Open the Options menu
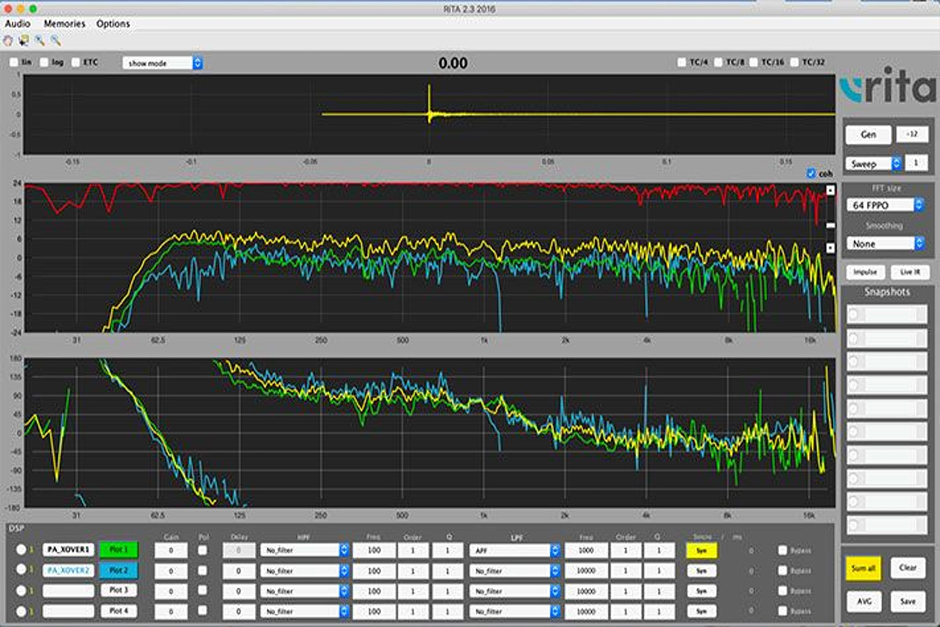This screenshot has height=627, width=940. pyautogui.click(x=113, y=24)
